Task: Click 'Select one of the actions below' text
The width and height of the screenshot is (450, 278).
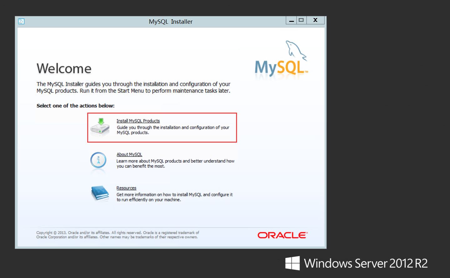Action: [75, 106]
